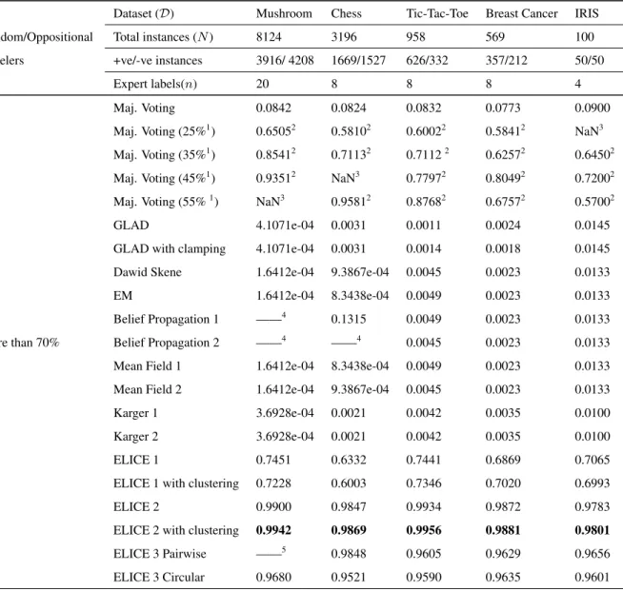Select the ELICE 1 row label
This screenshot has height=591, width=623.
point(135,460)
